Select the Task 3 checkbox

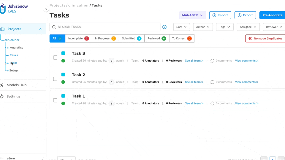pyautogui.click(x=55, y=57)
